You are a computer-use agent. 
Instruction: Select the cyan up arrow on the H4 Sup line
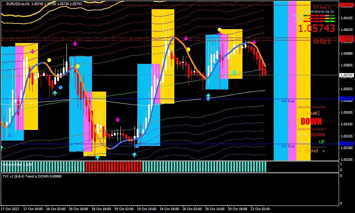(x=208, y=95)
